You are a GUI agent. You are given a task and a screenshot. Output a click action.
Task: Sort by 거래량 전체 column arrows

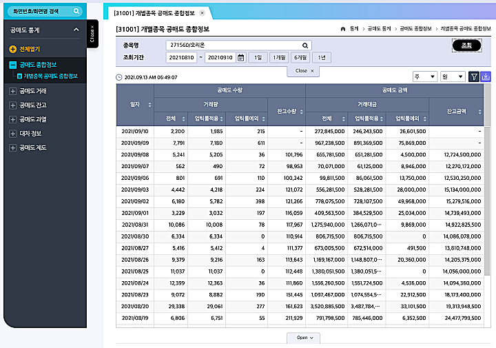pyautogui.click(x=183, y=119)
